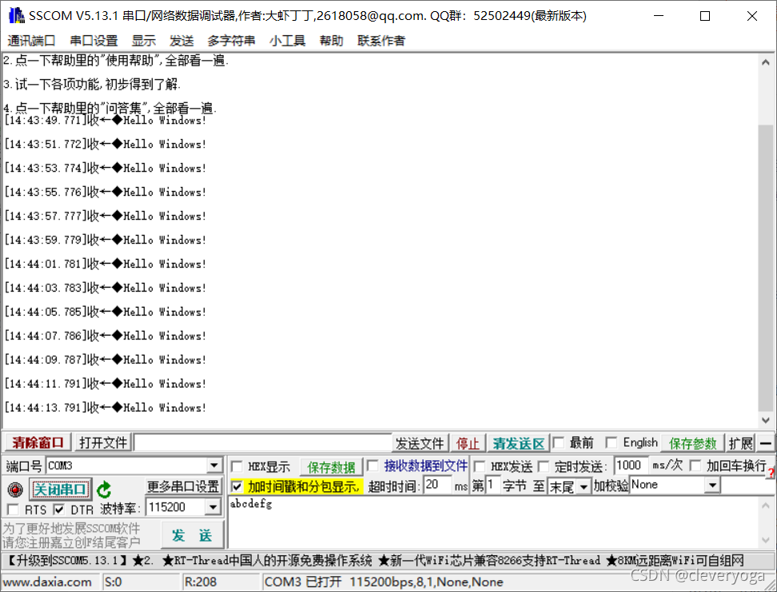Click the 1000 ms interval input field
Viewport: 777px width, 592px height.
(x=631, y=466)
